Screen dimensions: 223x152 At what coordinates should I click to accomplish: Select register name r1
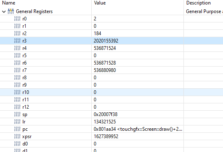click(x=24, y=26)
